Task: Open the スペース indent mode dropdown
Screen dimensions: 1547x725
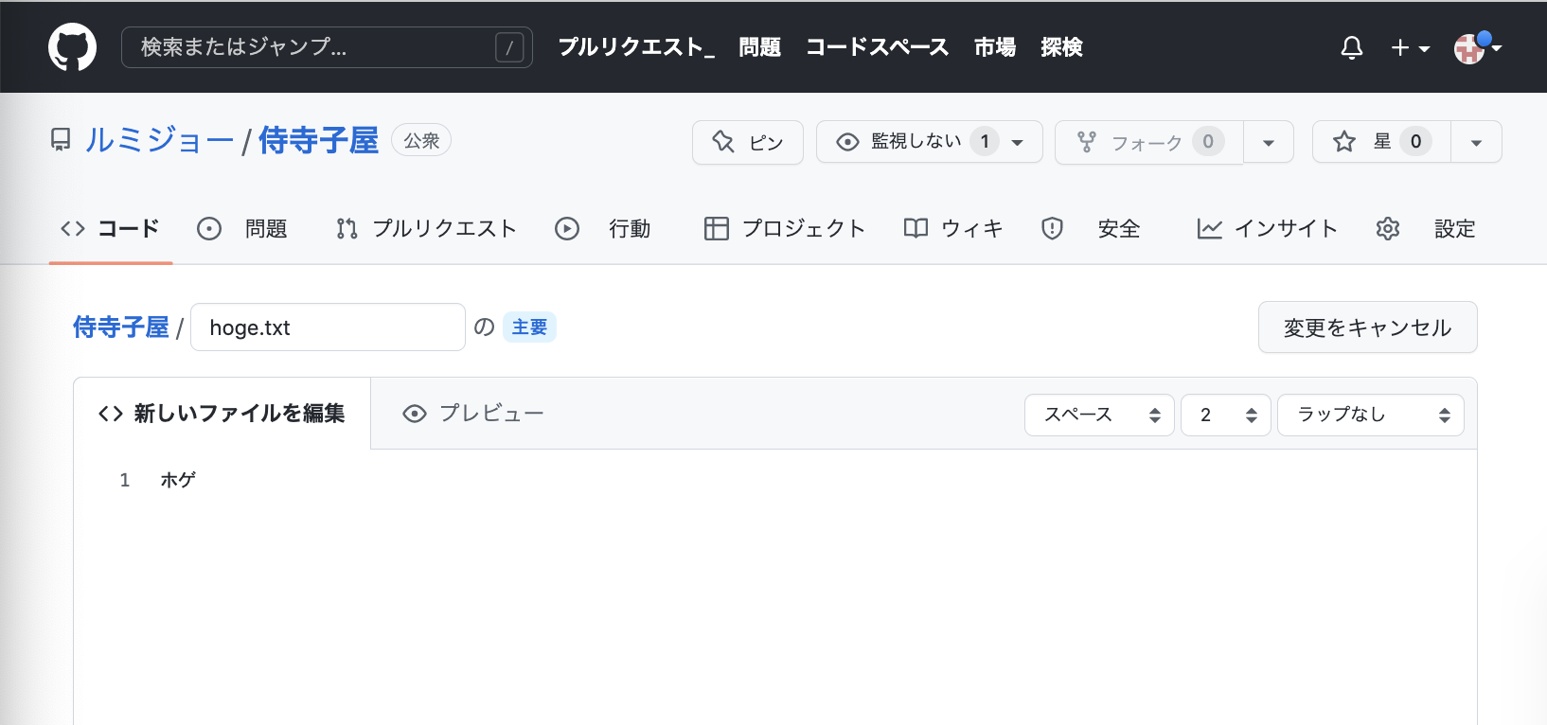Action: click(x=1099, y=415)
